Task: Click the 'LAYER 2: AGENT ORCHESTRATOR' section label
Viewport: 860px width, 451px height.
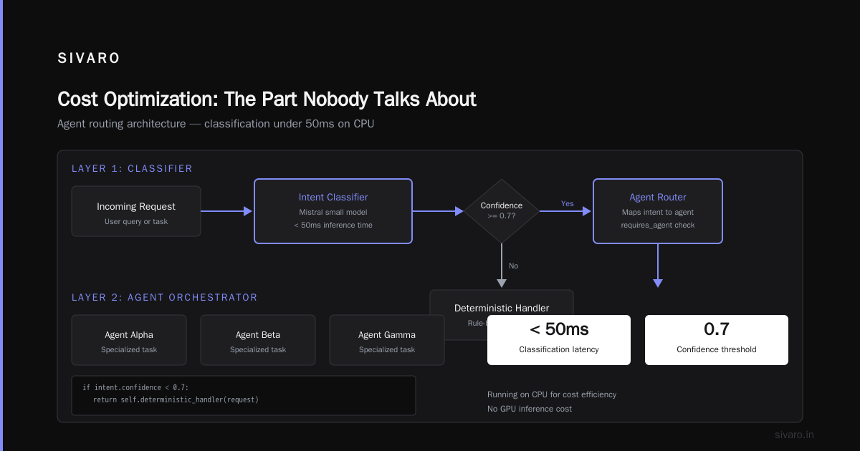Action: (x=164, y=298)
